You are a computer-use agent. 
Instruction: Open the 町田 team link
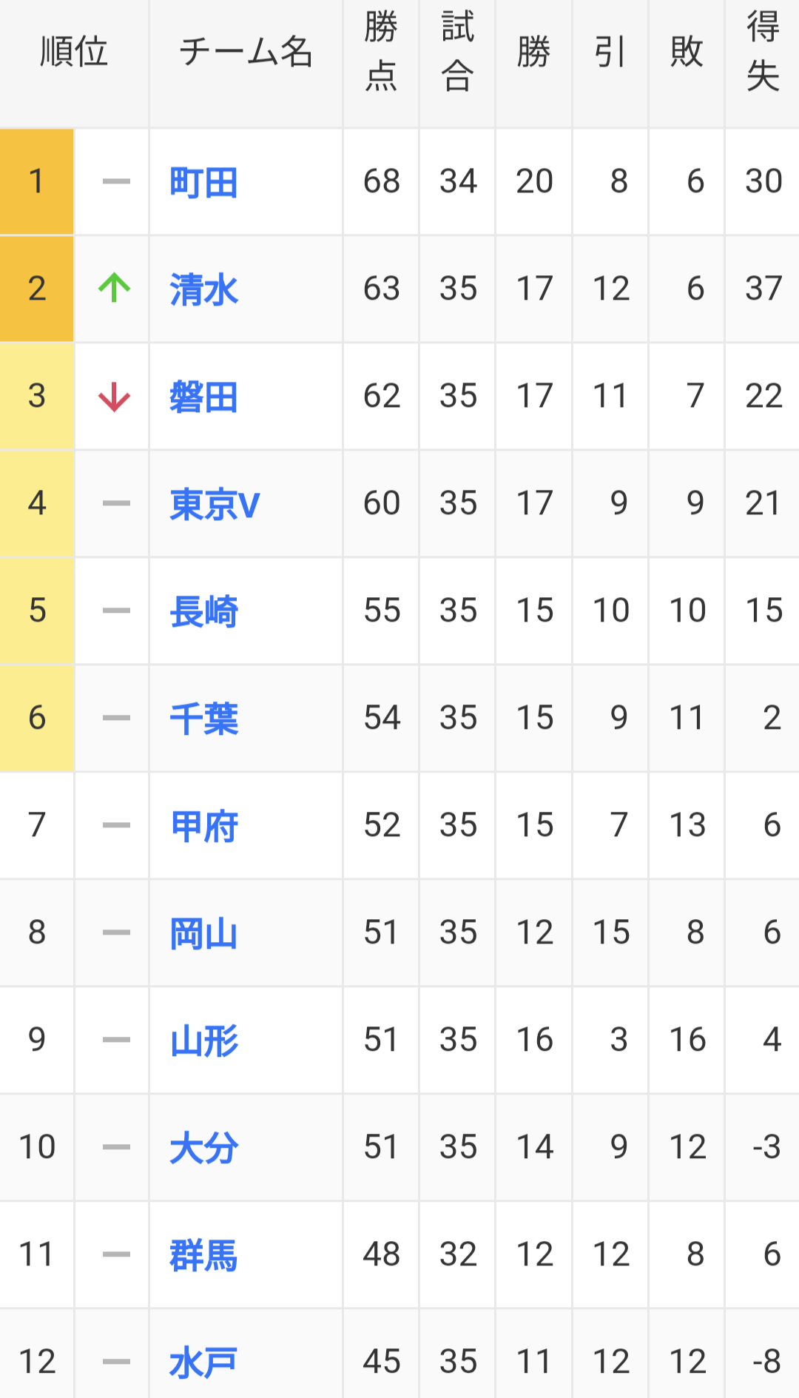point(203,183)
